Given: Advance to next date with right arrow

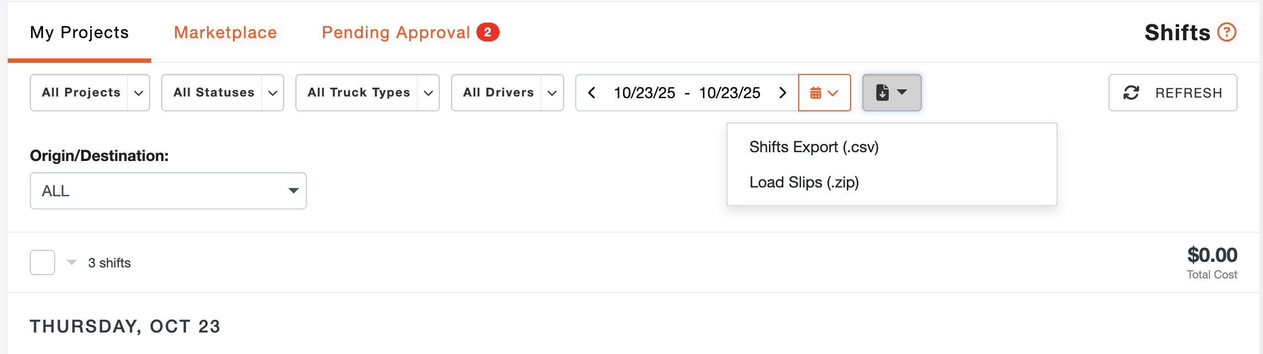Looking at the screenshot, I should pos(782,93).
